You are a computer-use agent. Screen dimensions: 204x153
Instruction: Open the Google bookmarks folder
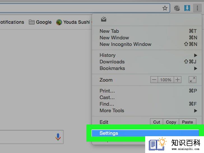(x=40, y=22)
